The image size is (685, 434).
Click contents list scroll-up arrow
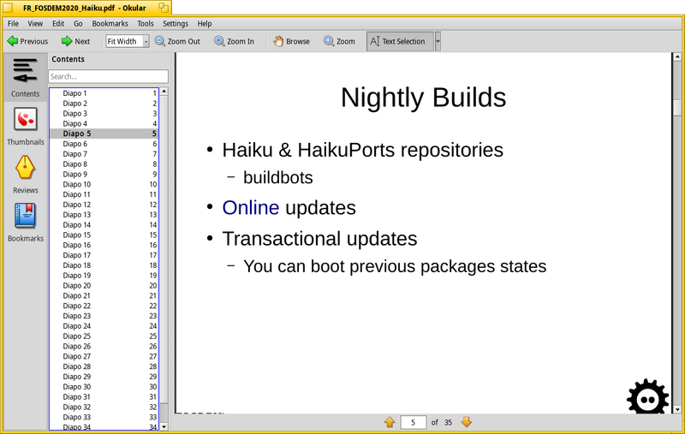point(164,92)
